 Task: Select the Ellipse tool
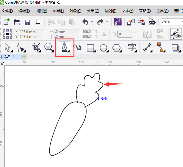(x=104, y=48)
